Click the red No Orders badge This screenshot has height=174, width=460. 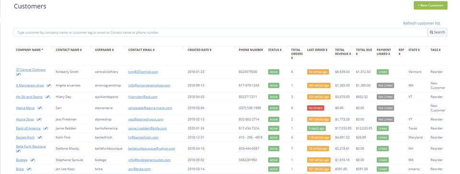pyautogui.click(x=316, y=108)
